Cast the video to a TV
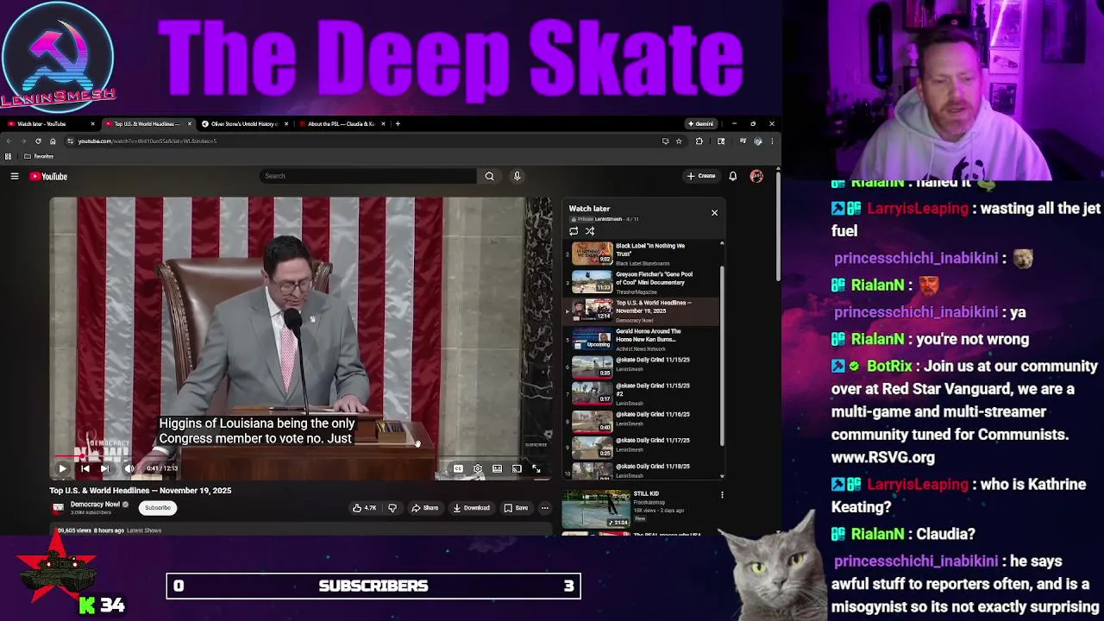This screenshot has width=1104, height=621. point(517,468)
